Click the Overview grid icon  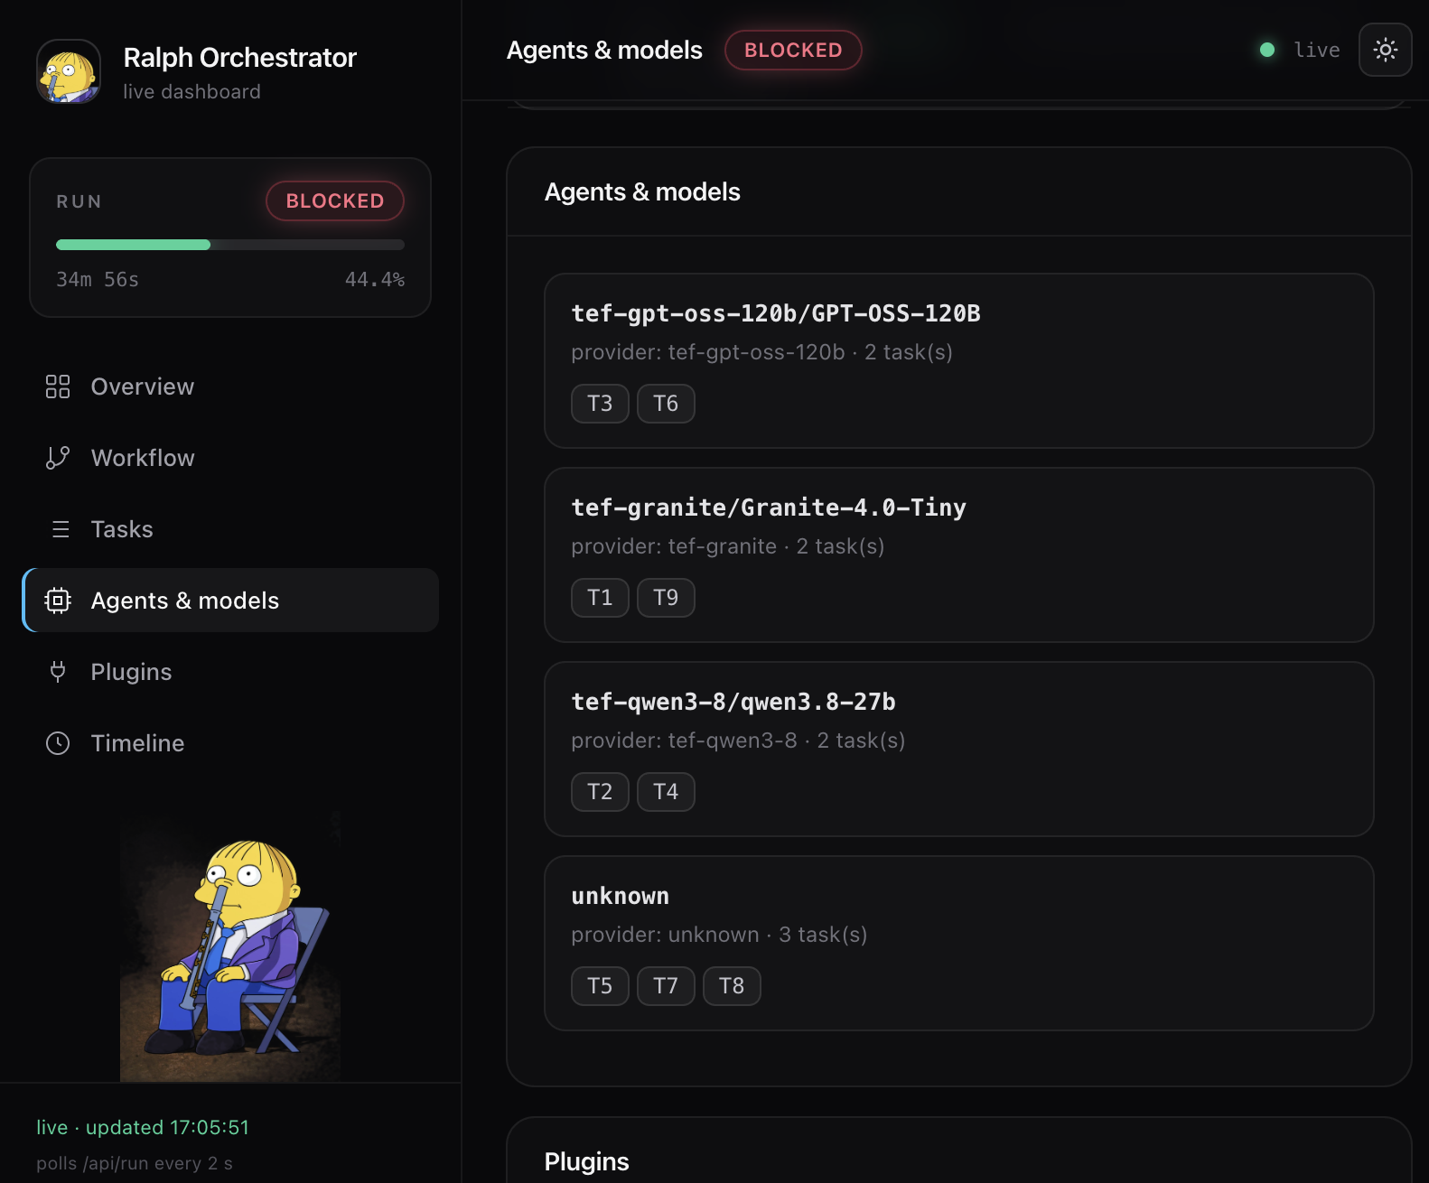pos(58,387)
